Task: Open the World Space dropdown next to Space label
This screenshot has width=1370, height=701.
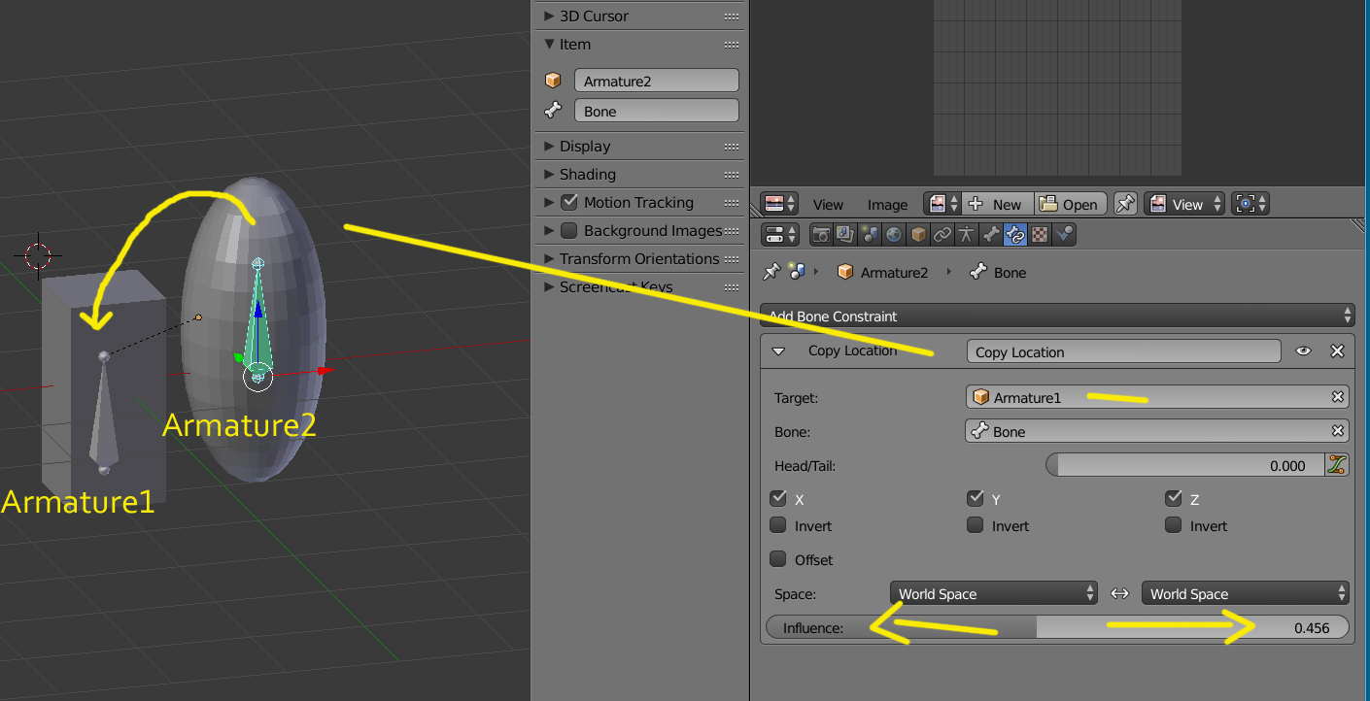Action: pos(994,593)
